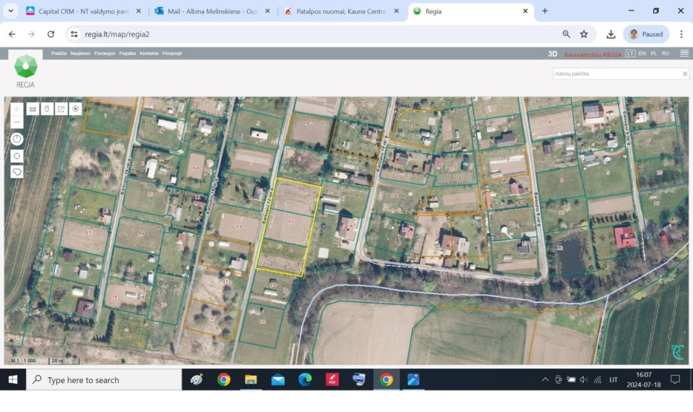Click the volume icon in system tray
Screen dimensions: 693x412
[584, 379]
